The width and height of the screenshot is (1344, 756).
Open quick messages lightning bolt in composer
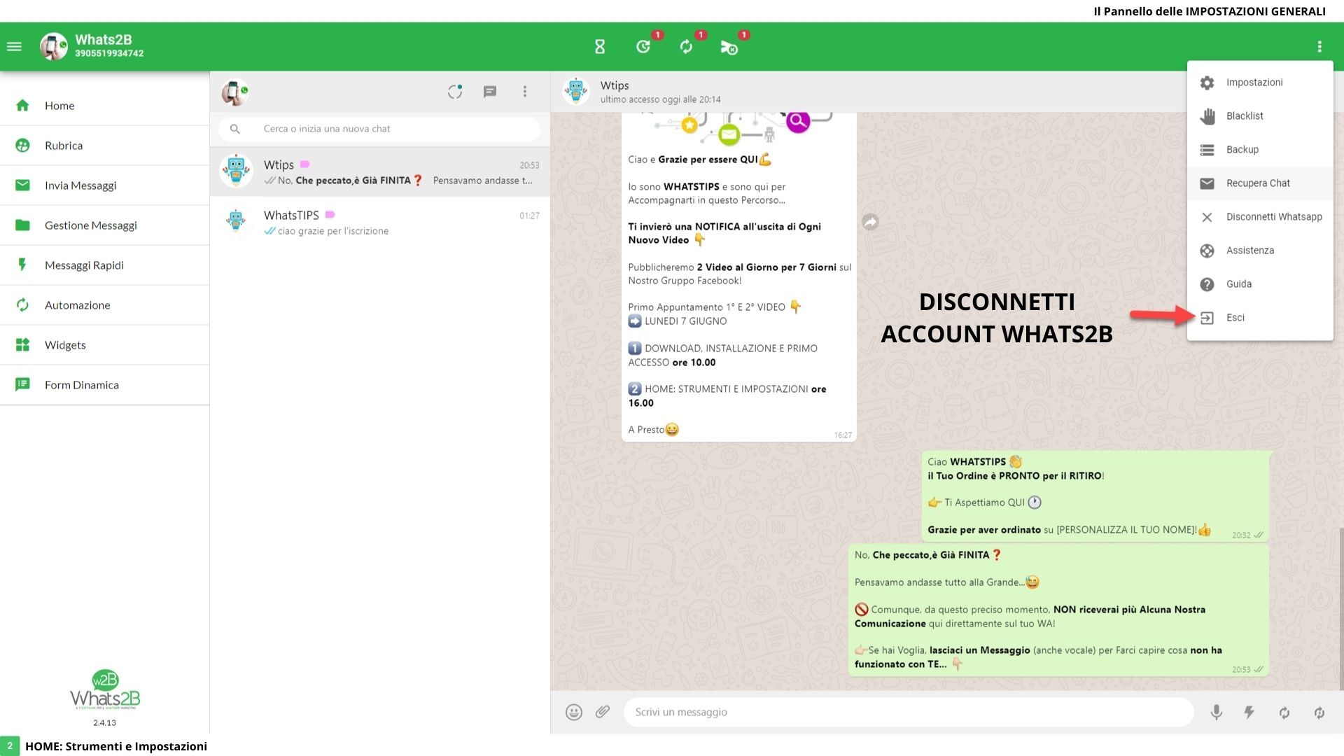point(1249,713)
